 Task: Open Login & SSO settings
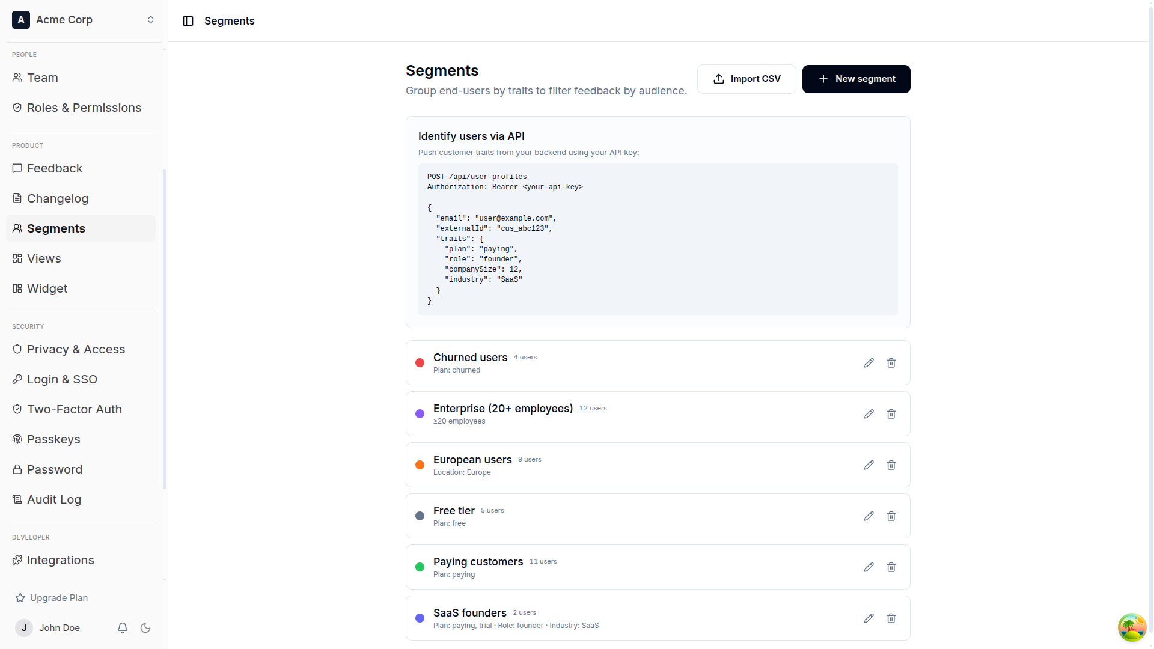tap(81, 379)
